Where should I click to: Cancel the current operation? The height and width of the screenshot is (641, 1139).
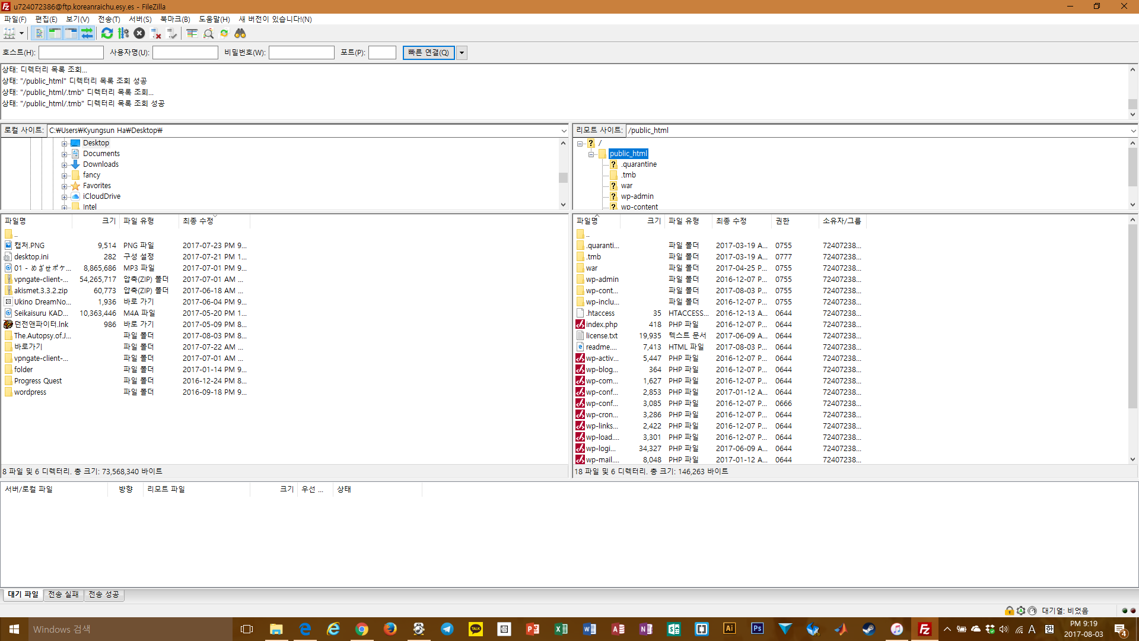tap(139, 33)
